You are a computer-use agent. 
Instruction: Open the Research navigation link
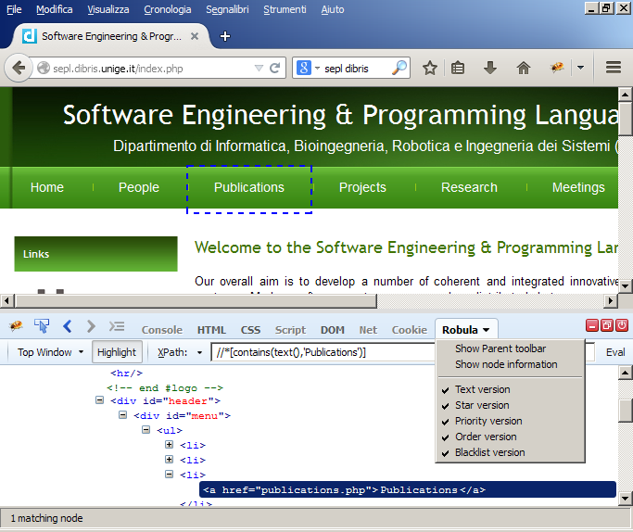pos(469,187)
